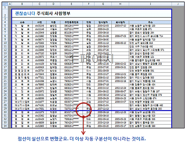Click the '퇴사일자' table header cell
187x142 pixels.
(x=120, y=22)
